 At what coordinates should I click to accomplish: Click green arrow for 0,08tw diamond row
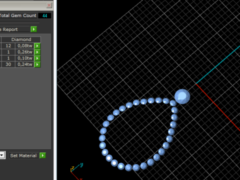(x=37, y=46)
